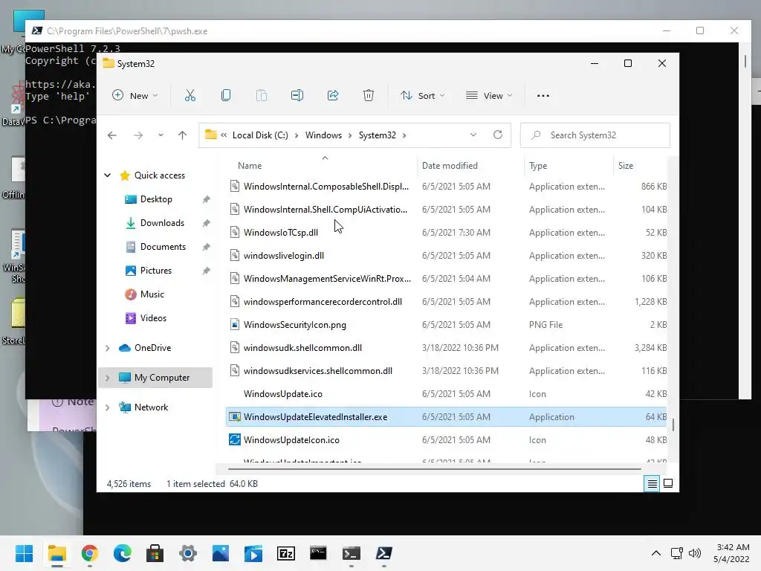Click horizontal scrollbar in file list

[x=434, y=469]
